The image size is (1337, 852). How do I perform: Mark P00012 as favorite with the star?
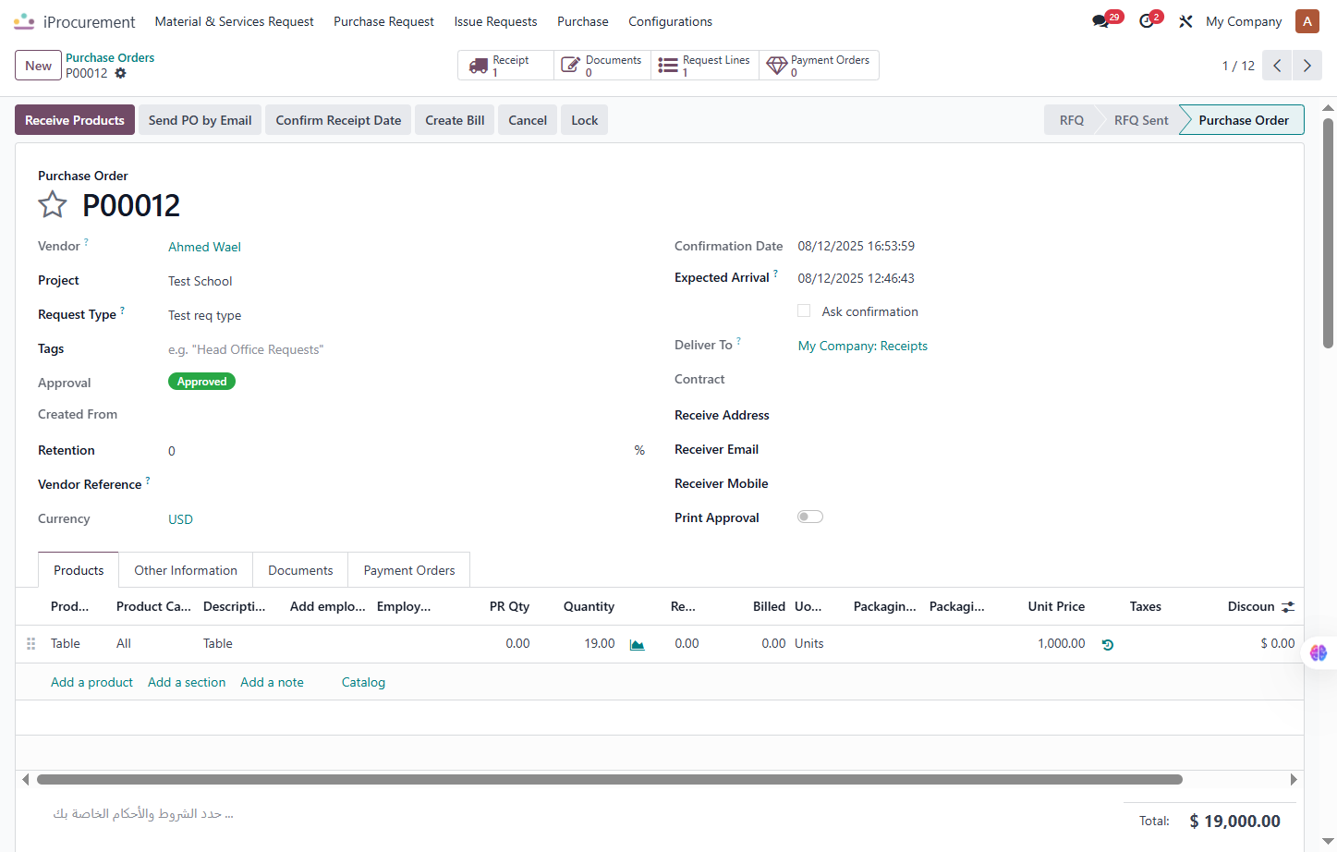[x=53, y=204]
